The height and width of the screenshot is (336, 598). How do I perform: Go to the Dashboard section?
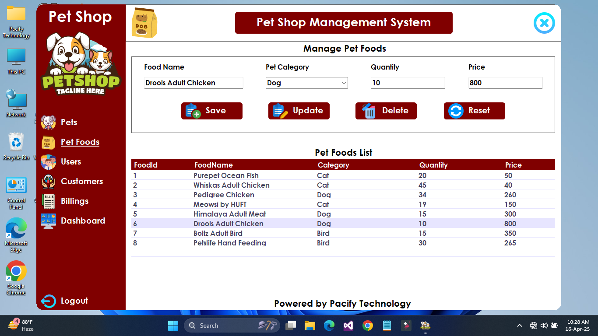(83, 221)
